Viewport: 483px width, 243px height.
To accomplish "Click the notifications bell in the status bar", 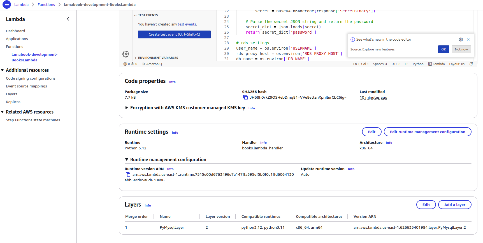I will pyautogui.click(x=471, y=64).
